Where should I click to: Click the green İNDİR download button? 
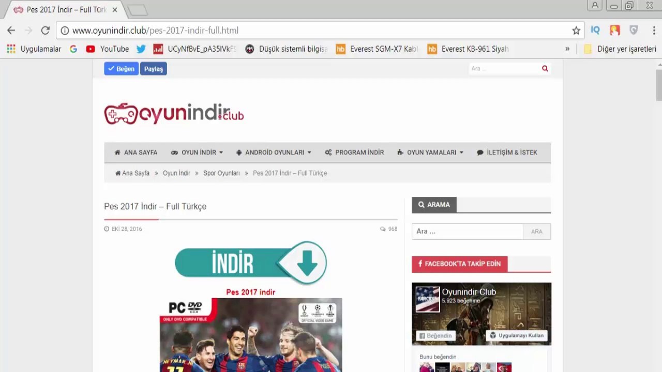point(251,263)
